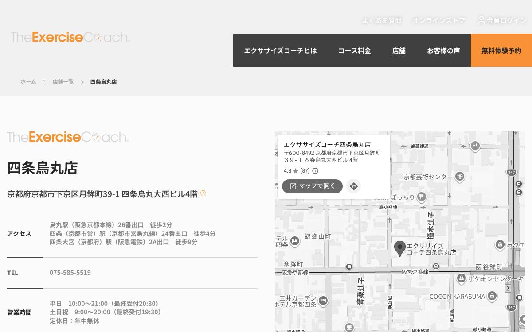This screenshot has width=532, height=332.
Task: Go to ホーム breadcrumb
Action: [x=28, y=82]
